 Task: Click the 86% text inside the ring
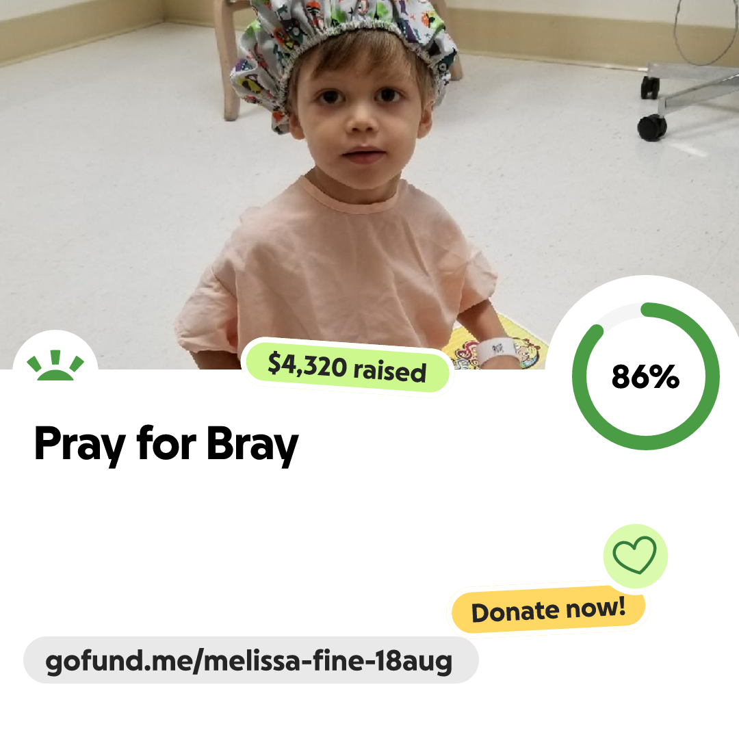(645, 376)
